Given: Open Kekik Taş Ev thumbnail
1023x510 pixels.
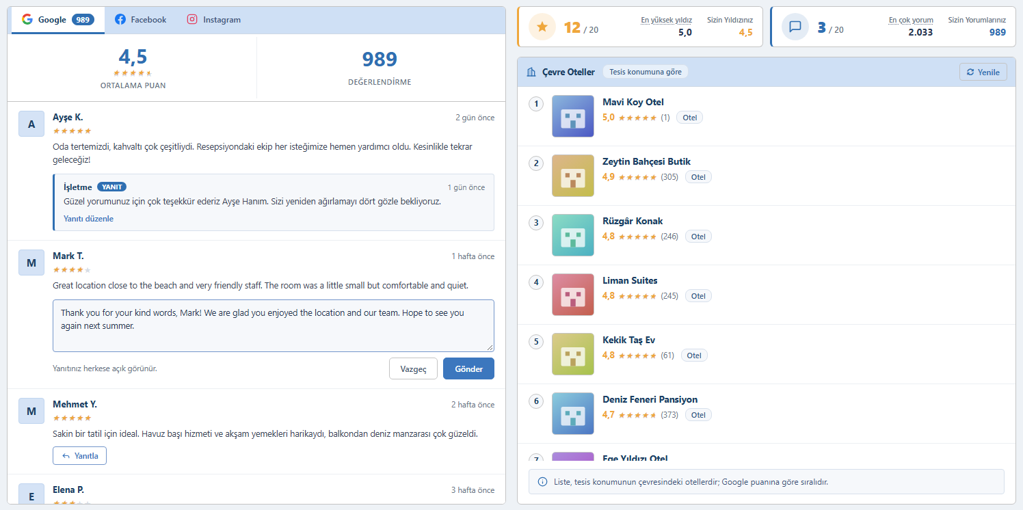Looking at the screenshot, I should coord(573,354).
